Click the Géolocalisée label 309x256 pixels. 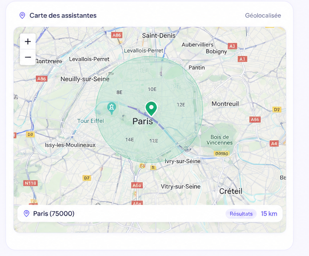point(263,16)
